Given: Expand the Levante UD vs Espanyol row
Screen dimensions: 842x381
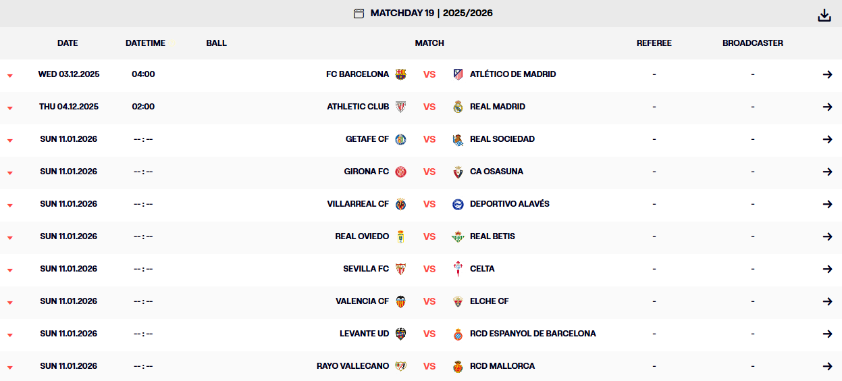Looking at the screenshot, I should pos(10,334).
